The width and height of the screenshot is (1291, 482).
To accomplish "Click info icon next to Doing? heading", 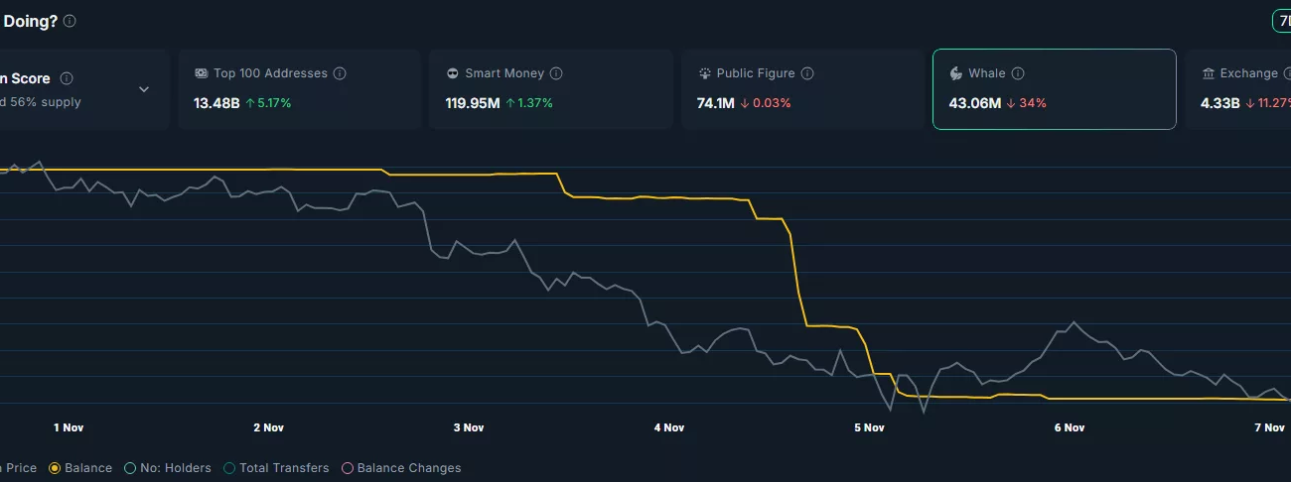I will (x=70, y=21).
